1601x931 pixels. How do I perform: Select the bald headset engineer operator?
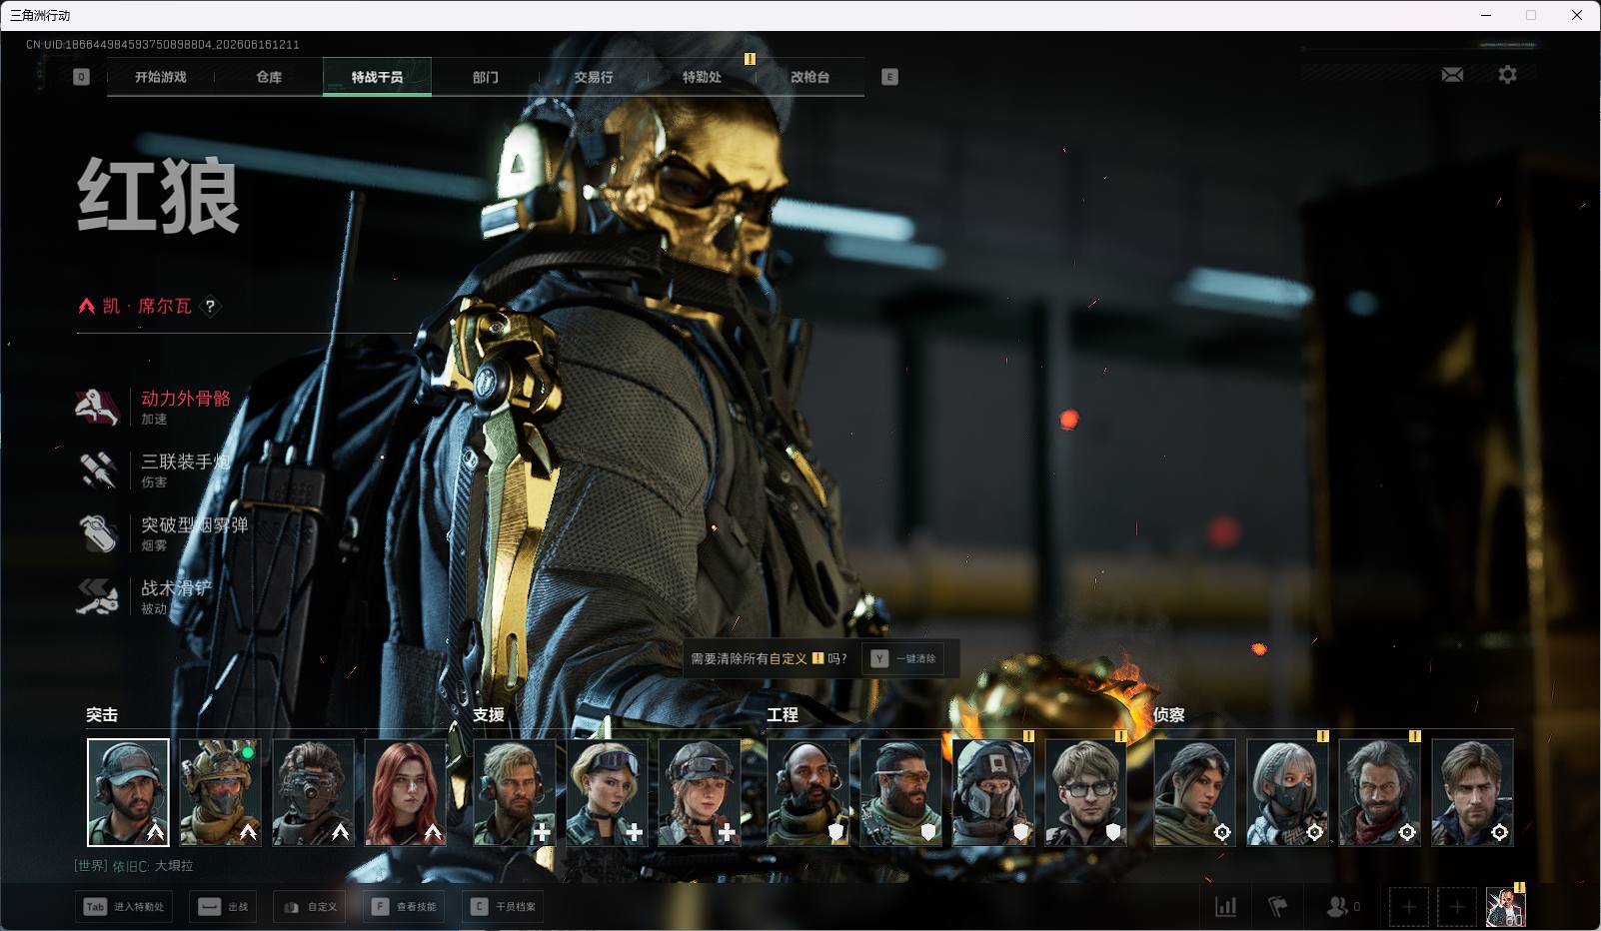coord(808,792)
